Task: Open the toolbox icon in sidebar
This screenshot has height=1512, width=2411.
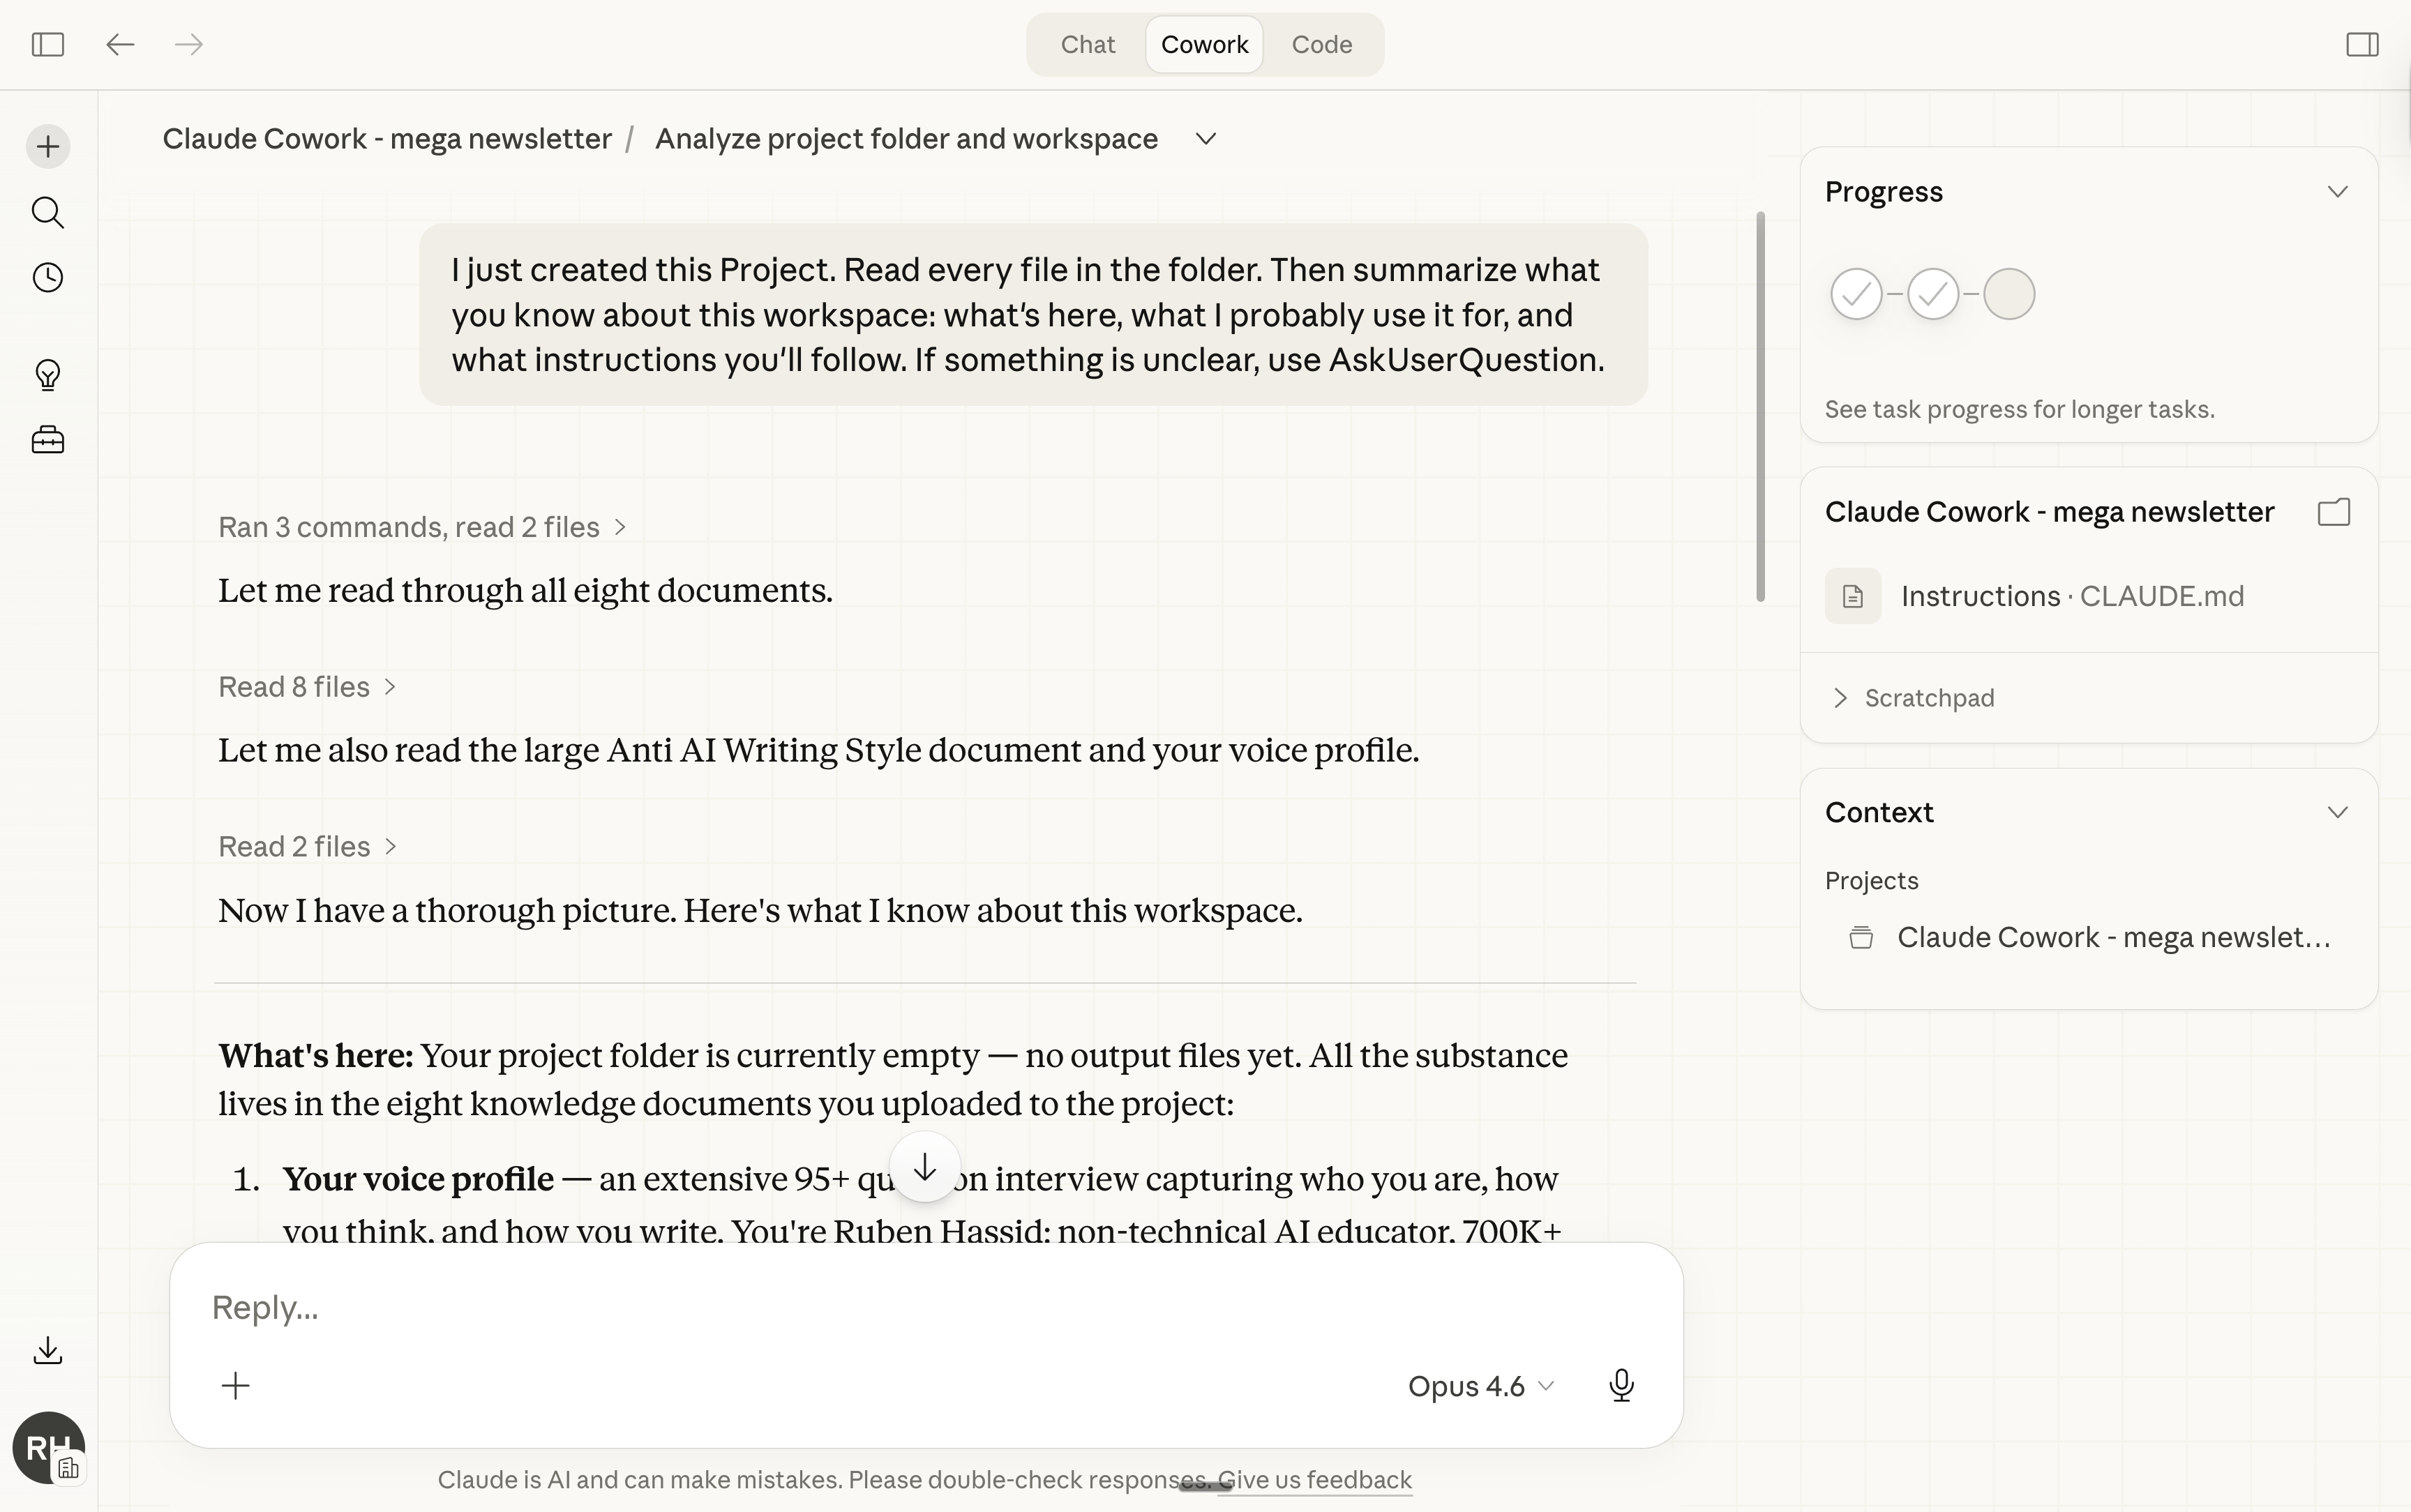Action: pos(48,440)
